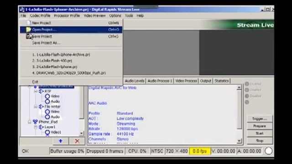
Task: Switch to the Audio Process 1 tab
Action: pos(160,81)
